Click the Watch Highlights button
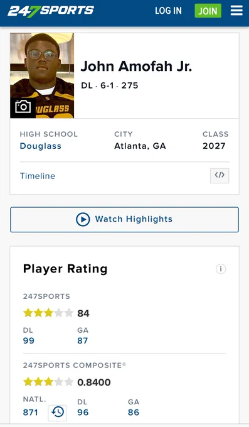 [x=124, y=220]
